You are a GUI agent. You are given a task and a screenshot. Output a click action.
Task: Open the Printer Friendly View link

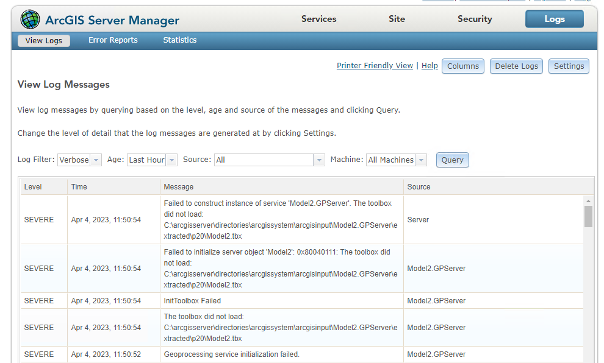[375, 66]
